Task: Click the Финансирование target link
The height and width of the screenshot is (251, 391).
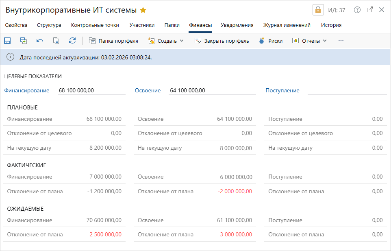Action: (x=27, y=91)
